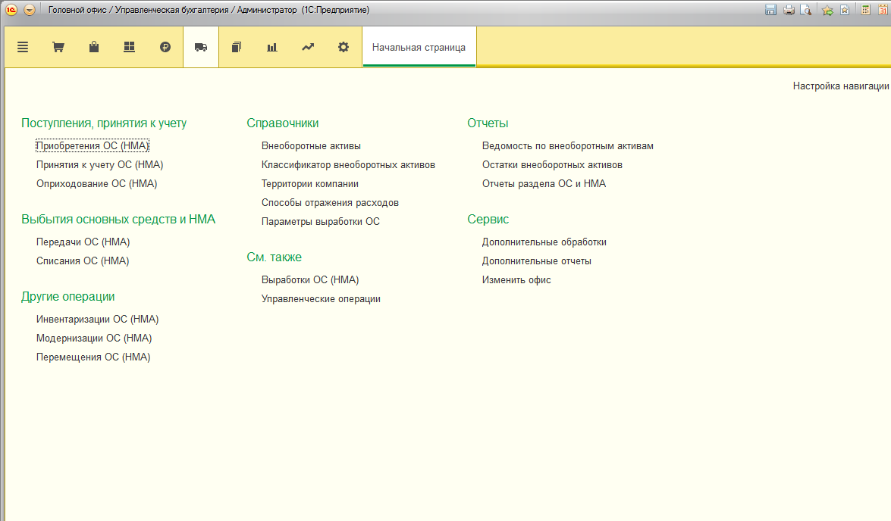
Task: Open Отчеты раздела ОС и НМА
Action: click(544, 183)
